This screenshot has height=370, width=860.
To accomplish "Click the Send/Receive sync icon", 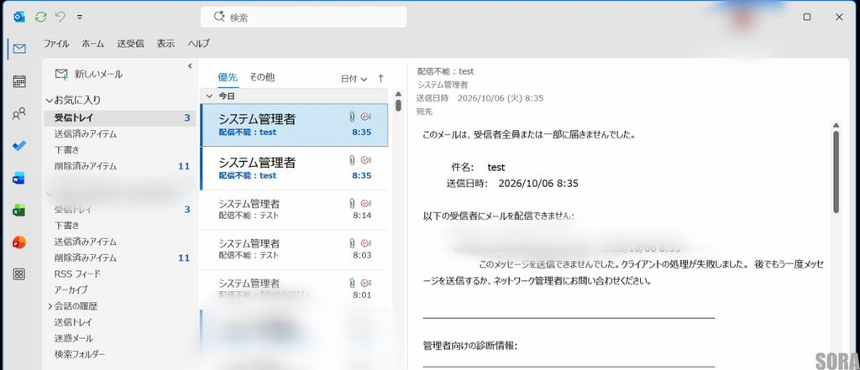I will coord(40,17).
